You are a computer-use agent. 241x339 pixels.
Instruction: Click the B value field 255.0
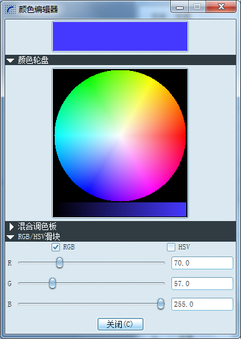click(202, 304)
